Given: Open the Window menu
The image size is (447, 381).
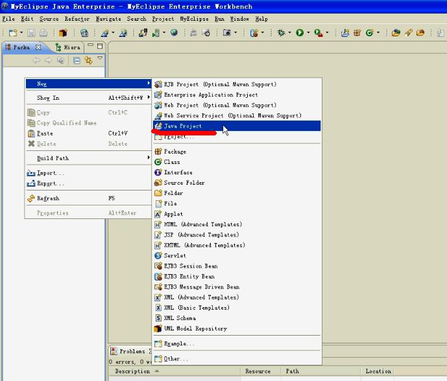Looking at the screenshot, I should click(239, 19).
